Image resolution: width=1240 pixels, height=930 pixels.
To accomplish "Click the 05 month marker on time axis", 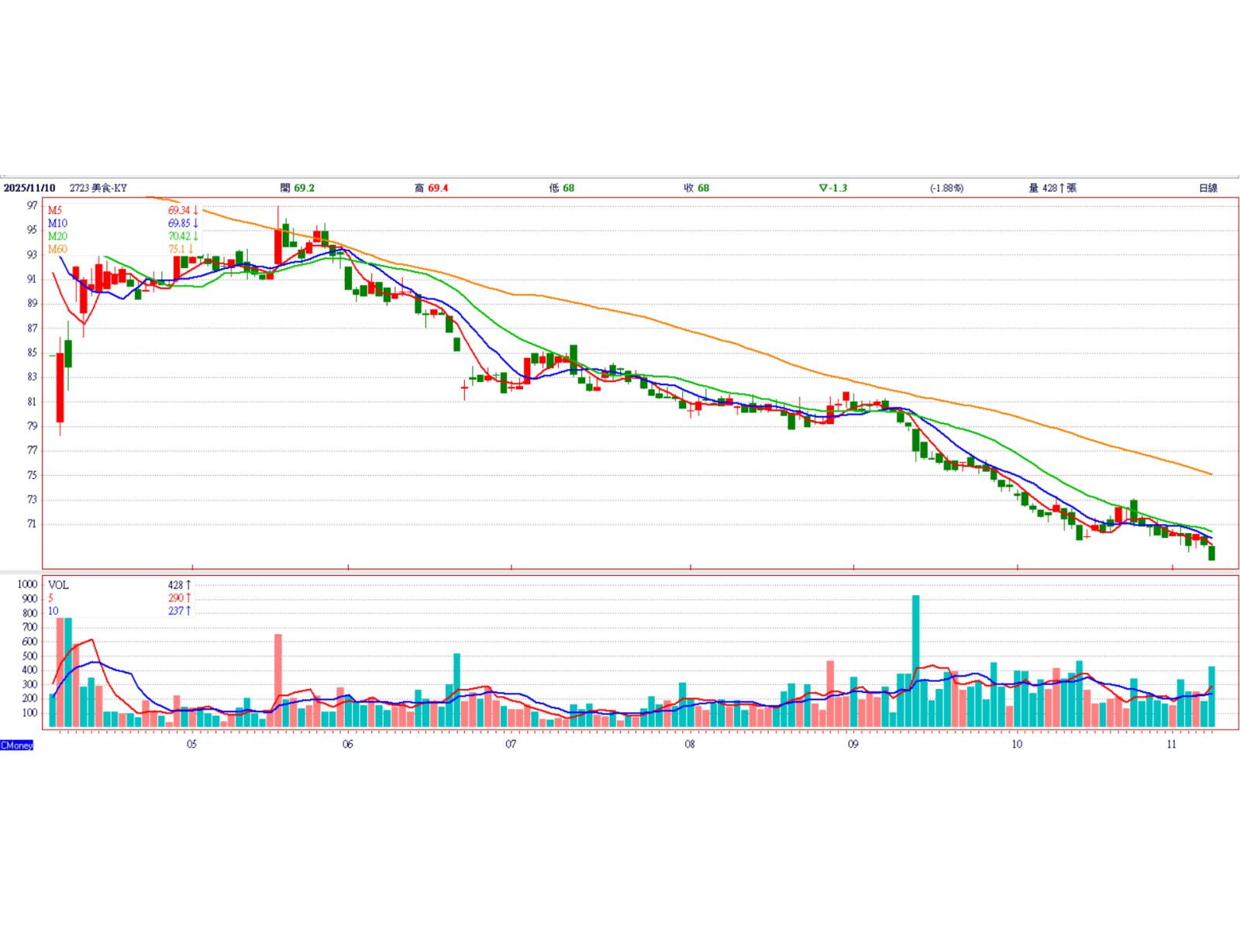I will [191, 744].
